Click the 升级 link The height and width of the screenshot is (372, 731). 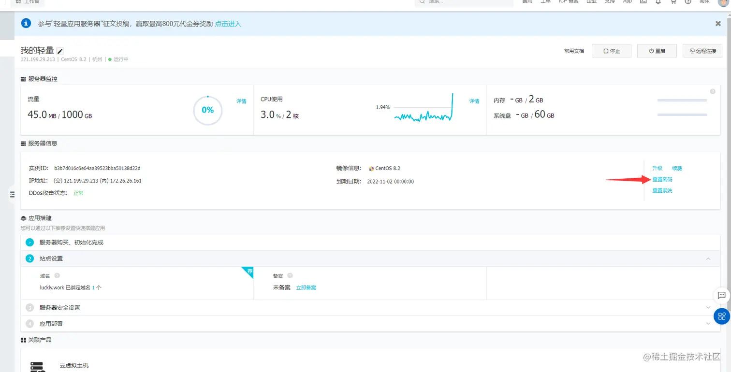coord(657,168)
